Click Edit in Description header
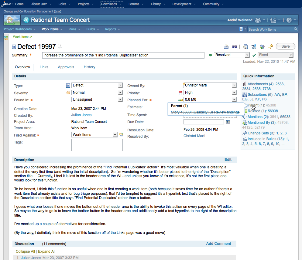Image resolution: width=302 pixels, height=260 pixels. (x=228, y=159)
